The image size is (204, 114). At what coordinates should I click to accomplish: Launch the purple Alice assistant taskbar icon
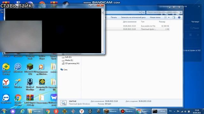click(x=13, y=111)
